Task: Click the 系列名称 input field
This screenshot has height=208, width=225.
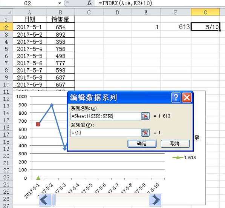Action: tap(106, 116)
